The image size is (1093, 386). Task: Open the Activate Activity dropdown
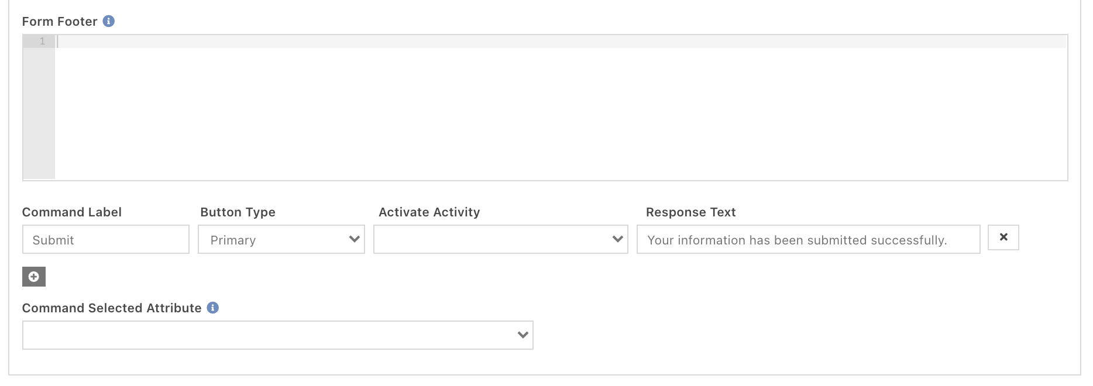[x=501, y=239]
